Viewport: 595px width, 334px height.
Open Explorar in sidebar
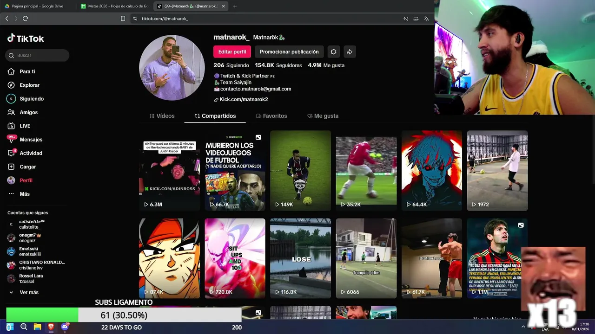[24, 85]
